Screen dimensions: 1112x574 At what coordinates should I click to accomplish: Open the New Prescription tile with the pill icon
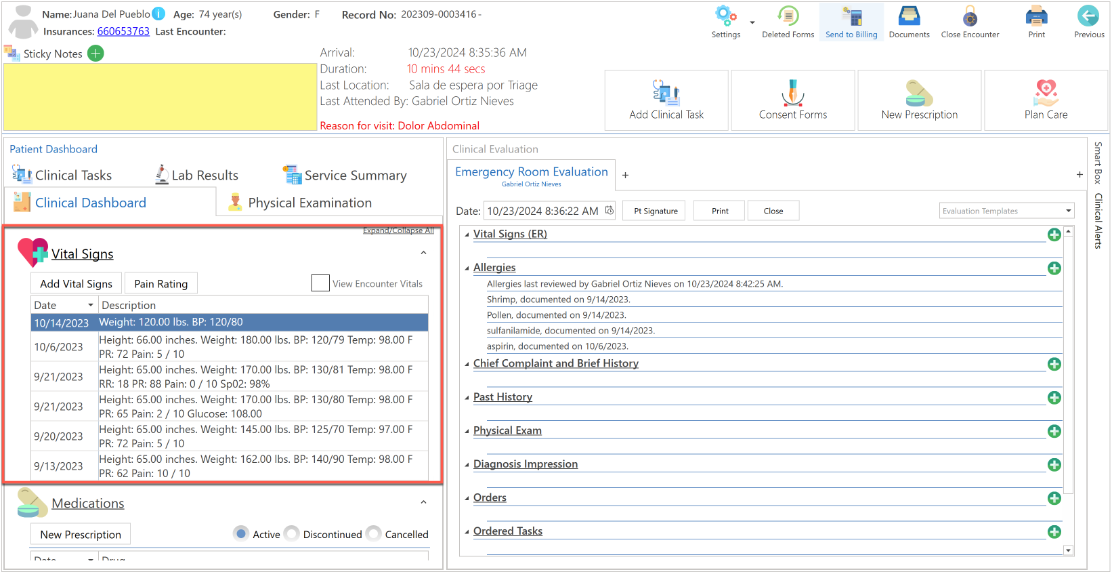pyautogui.click(x=920, y=100)
